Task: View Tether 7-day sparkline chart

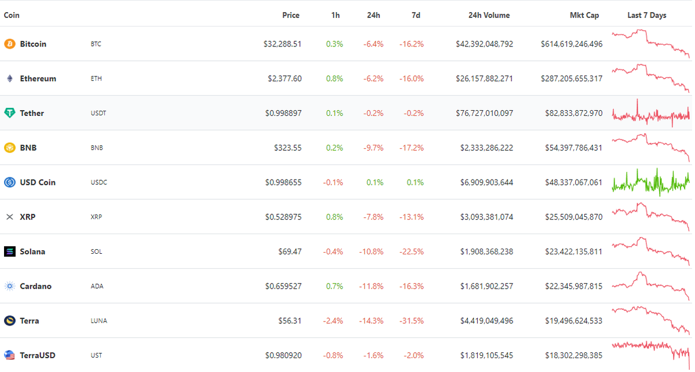Action: click(x=651, y=113)
